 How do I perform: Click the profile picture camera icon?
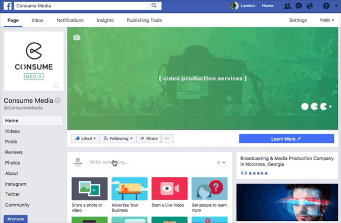[x=56, y=84]
